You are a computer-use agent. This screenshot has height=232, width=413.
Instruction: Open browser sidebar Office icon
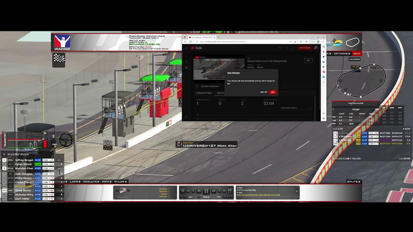pos(324,72)
